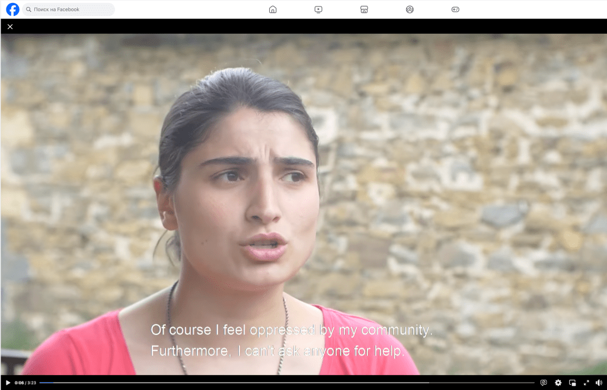Switch to picture-in-picture mini player

(572, 383)
